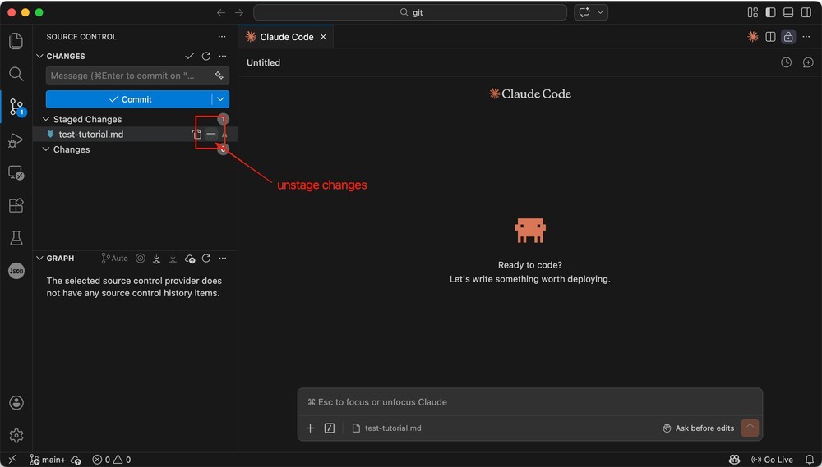
Task: Toggle Ask before edits mode
Action: (x=698, y=428)
